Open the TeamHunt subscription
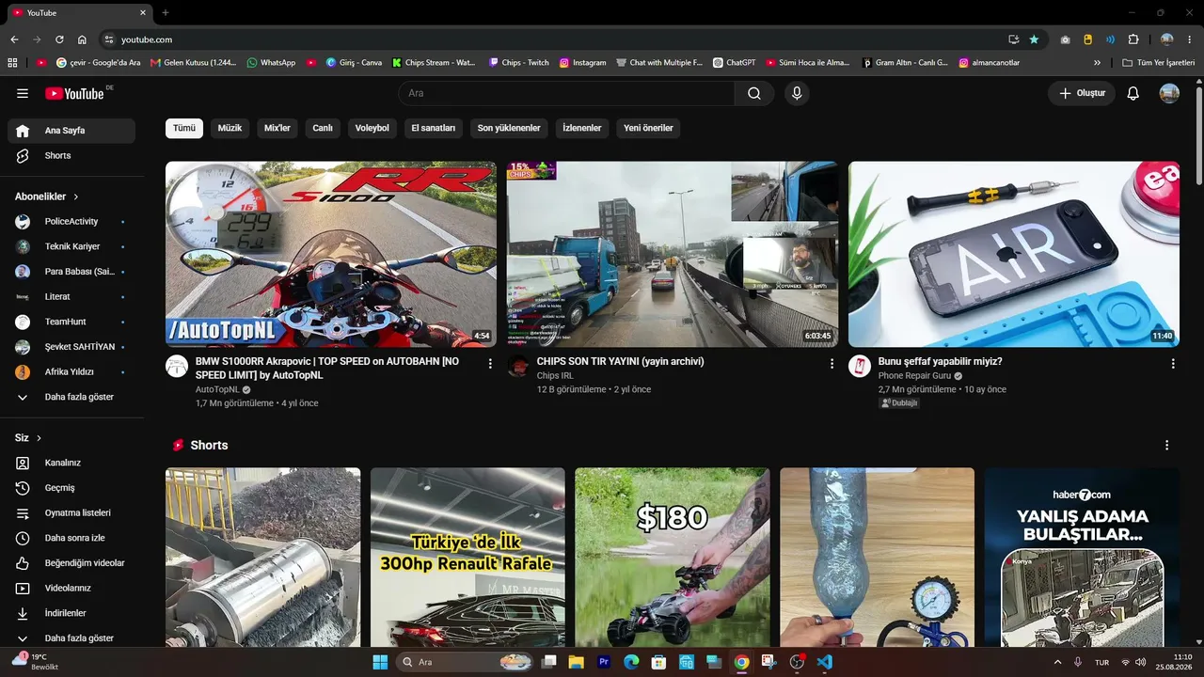Image resolution: width=1204 pixels, height=677 pixels. pyautogui.click(x=71, y=322)
